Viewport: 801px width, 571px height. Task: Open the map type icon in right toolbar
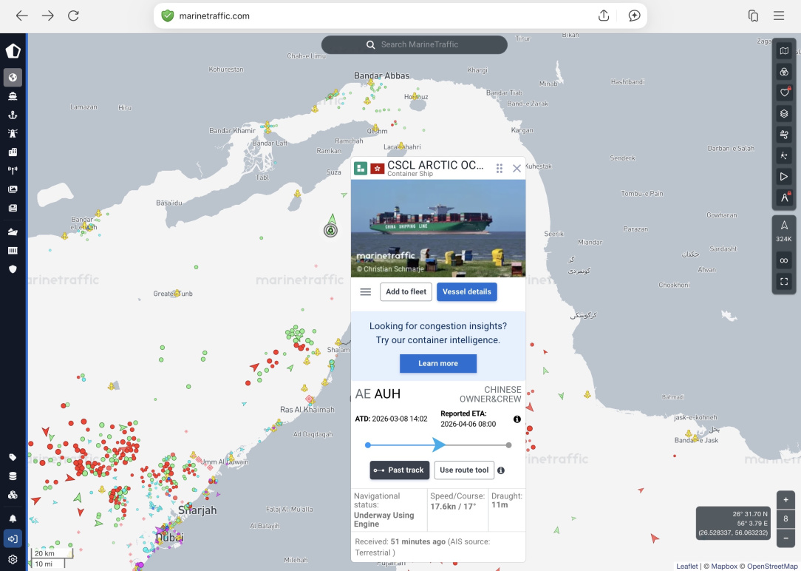click(784, 50)
